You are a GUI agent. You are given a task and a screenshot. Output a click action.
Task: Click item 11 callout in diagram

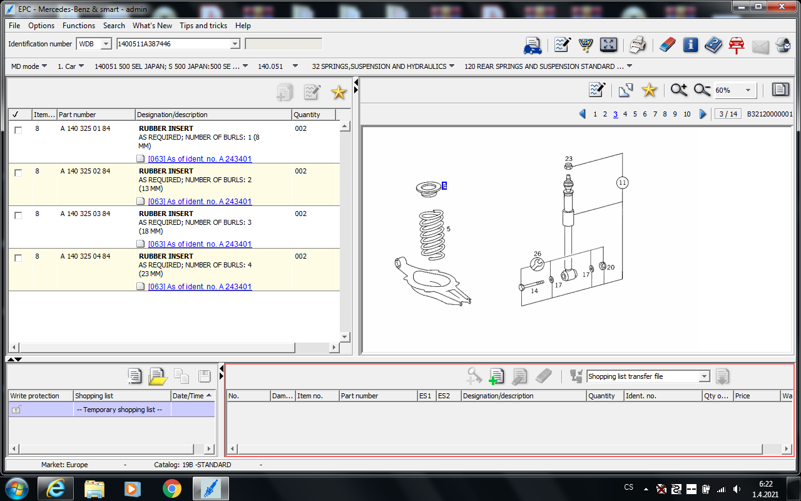point(622,183)
